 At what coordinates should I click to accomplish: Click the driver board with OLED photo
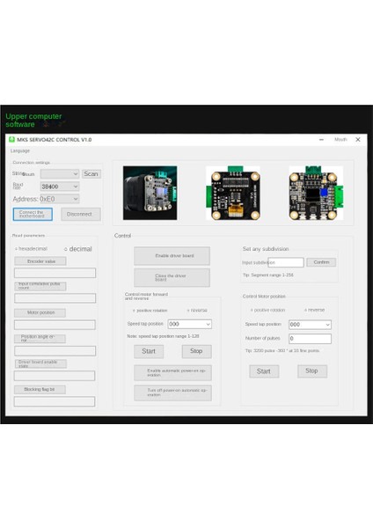pyautogui.click(x=233, y=193)
